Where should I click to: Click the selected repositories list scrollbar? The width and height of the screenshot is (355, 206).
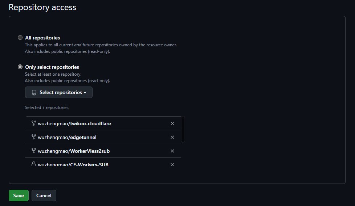(x=183, y=129)
